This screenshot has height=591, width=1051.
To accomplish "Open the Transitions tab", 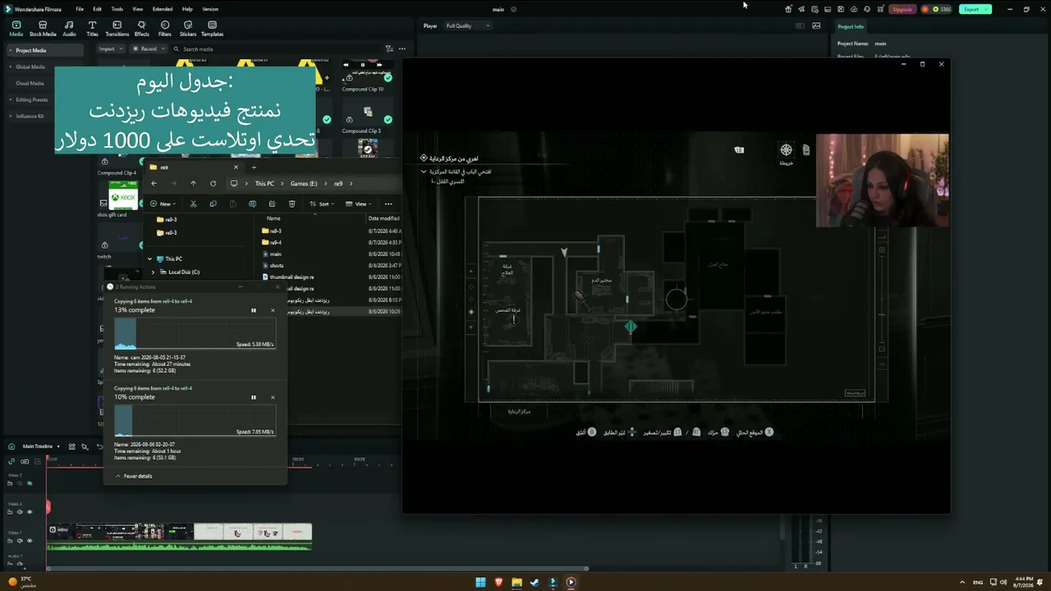I will pos(117,29).
